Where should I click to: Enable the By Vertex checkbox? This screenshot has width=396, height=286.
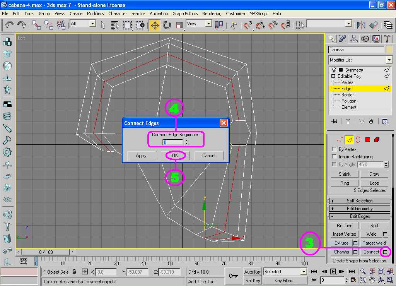click(334, 149)
